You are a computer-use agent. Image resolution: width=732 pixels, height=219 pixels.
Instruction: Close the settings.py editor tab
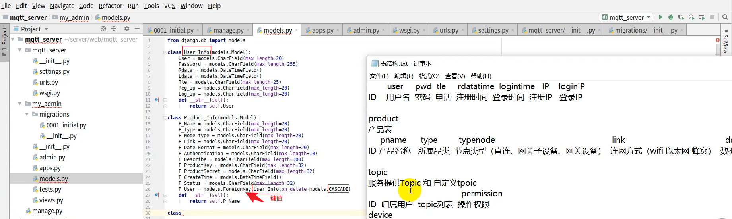[x=513, y=30]
